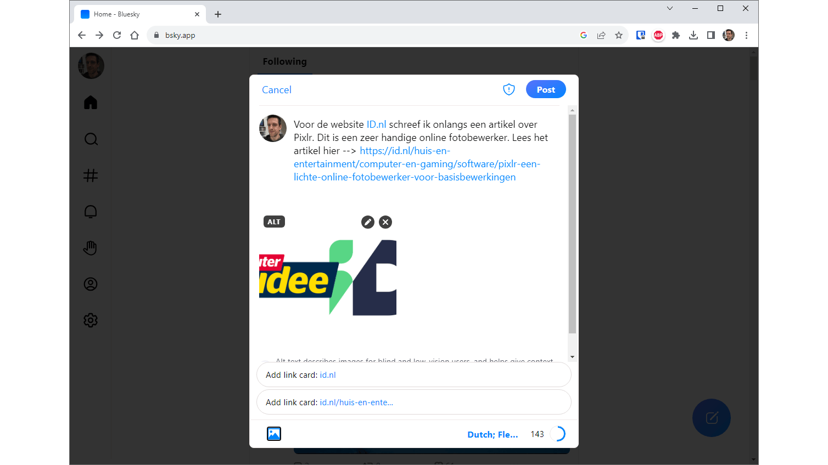Open the Chrome three-dot menu
This screenshot has width=828, height=465.
[x=746, y=35]
